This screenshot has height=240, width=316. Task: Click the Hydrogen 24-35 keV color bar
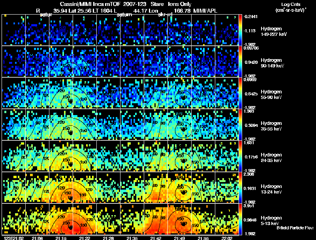240,156
